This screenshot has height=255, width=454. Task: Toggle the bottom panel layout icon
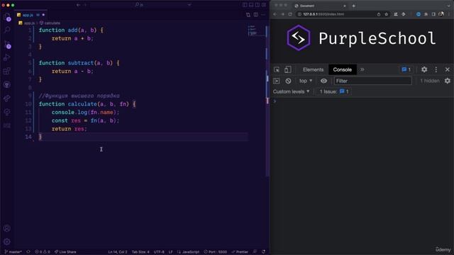(x=251, y=5)
